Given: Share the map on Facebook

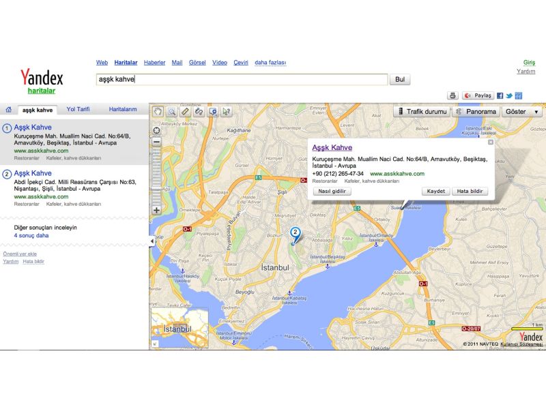Looking at the screenshot, I should (x=500, y=96).
